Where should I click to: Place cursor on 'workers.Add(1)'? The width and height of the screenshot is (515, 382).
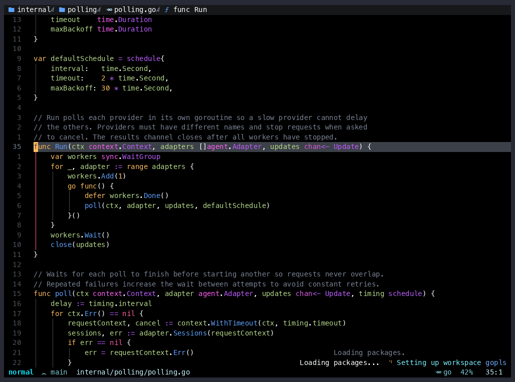(97, 176)
